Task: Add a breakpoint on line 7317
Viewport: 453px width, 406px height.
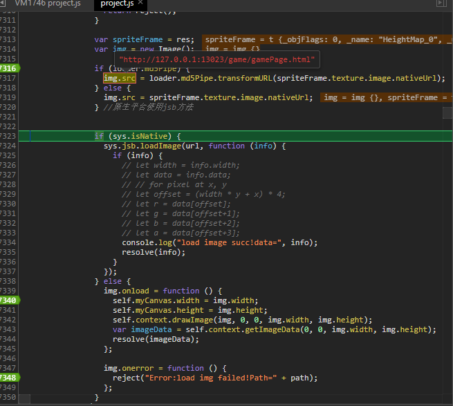Action: tap(8, 78)
